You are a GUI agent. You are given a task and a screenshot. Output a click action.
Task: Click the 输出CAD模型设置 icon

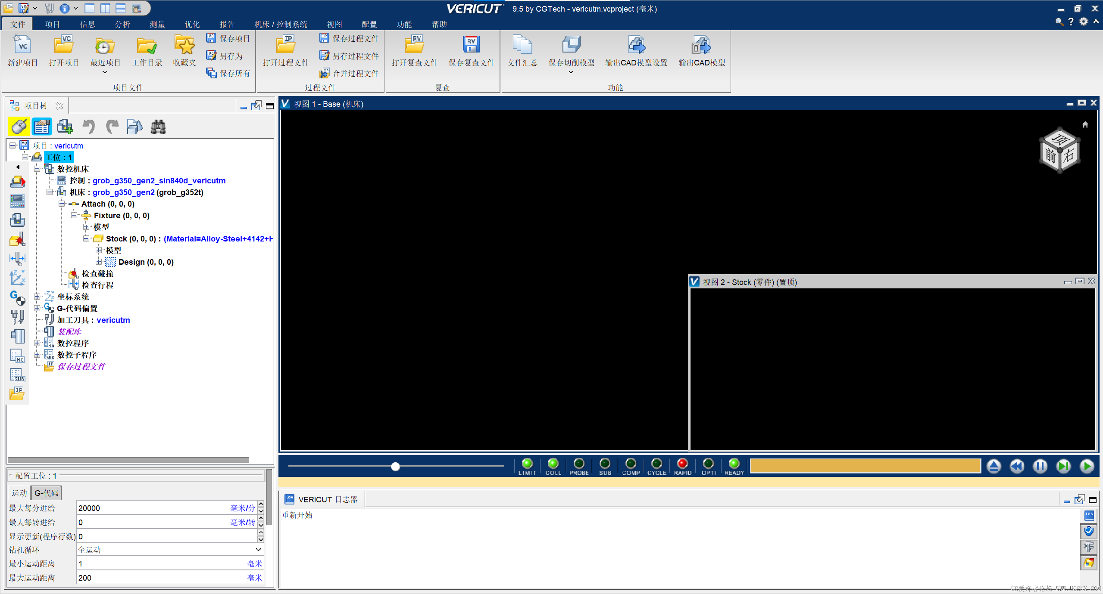click(x=636, y=45)
